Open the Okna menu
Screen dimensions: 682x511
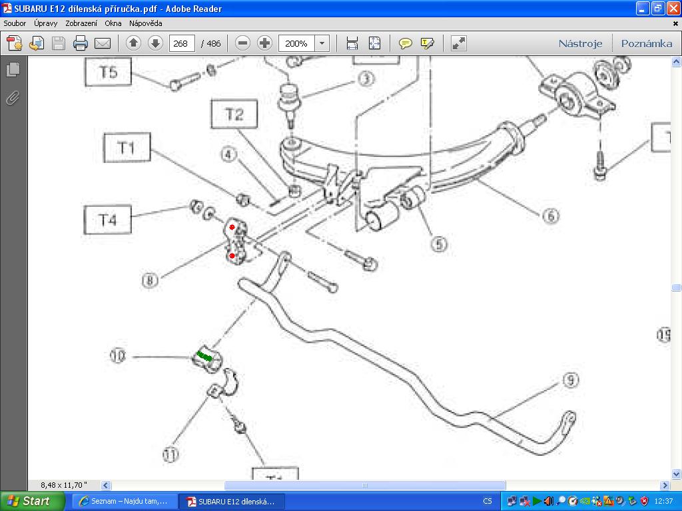[113, 23]
